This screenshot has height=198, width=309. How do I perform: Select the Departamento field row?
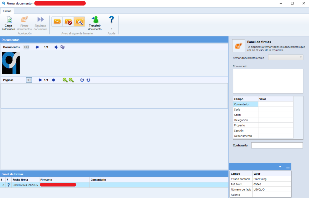coord(263,136)
